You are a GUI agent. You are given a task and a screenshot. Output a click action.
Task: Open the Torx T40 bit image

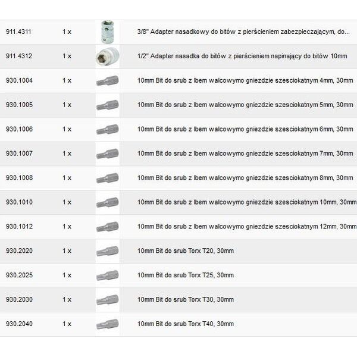[x=108, y=324]
